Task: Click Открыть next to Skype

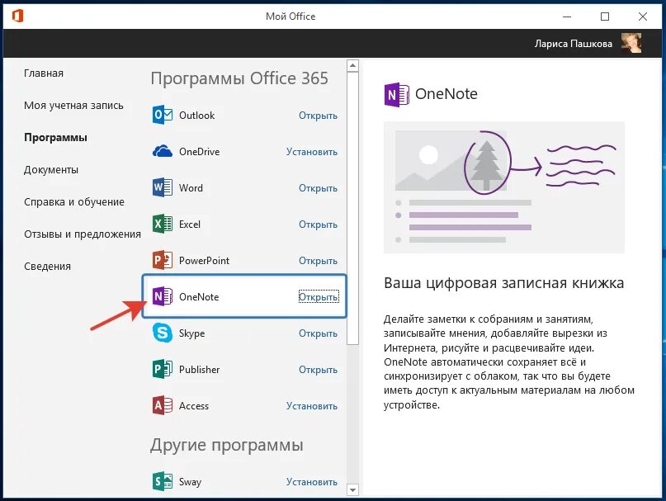Action: coord(318,333)
